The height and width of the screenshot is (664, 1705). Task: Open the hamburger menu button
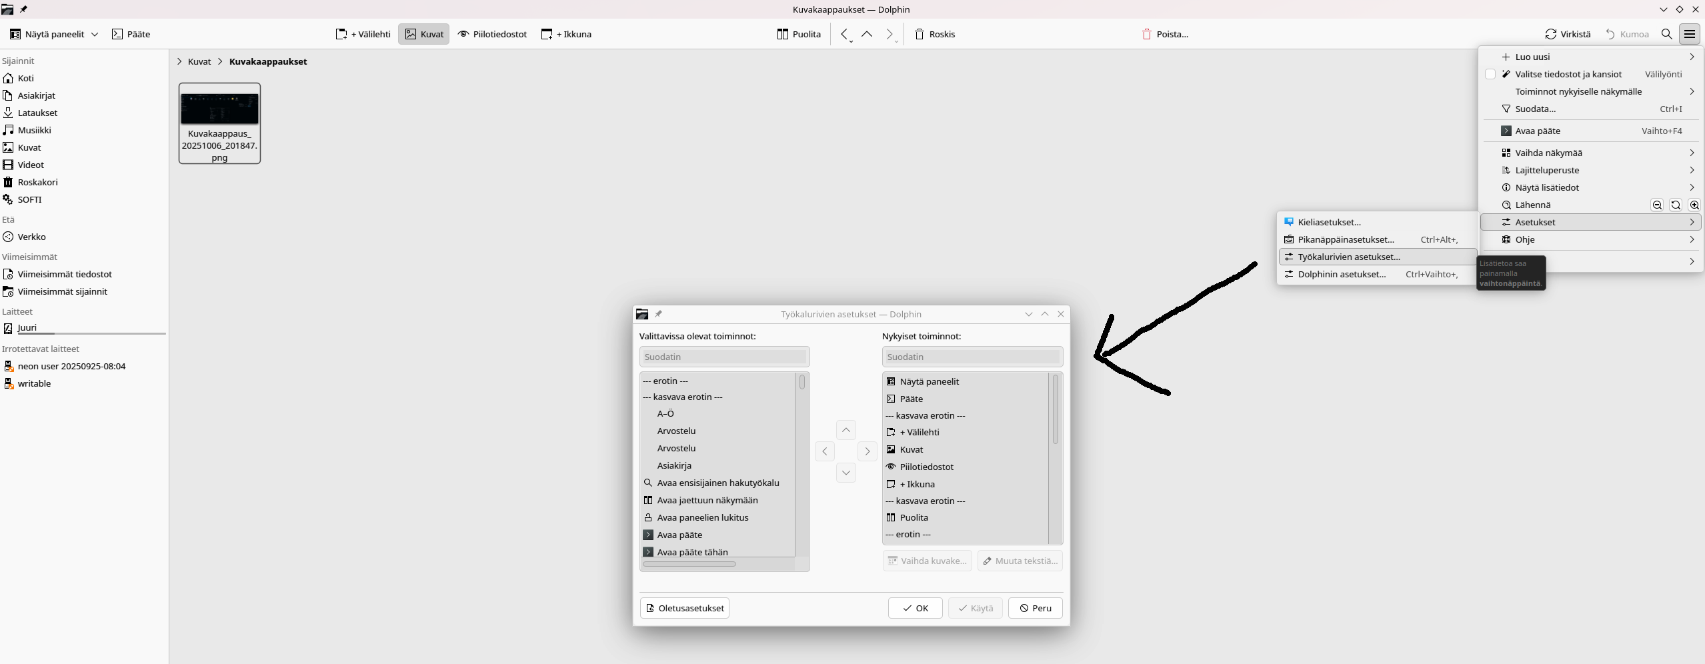[x=1689, y=34]
